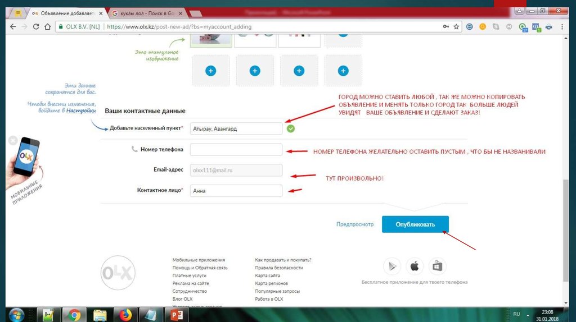The height and width of the screenshot is (322, 576).
Task: Open Firefox from the taskbar
Action: tap(125, 315)
